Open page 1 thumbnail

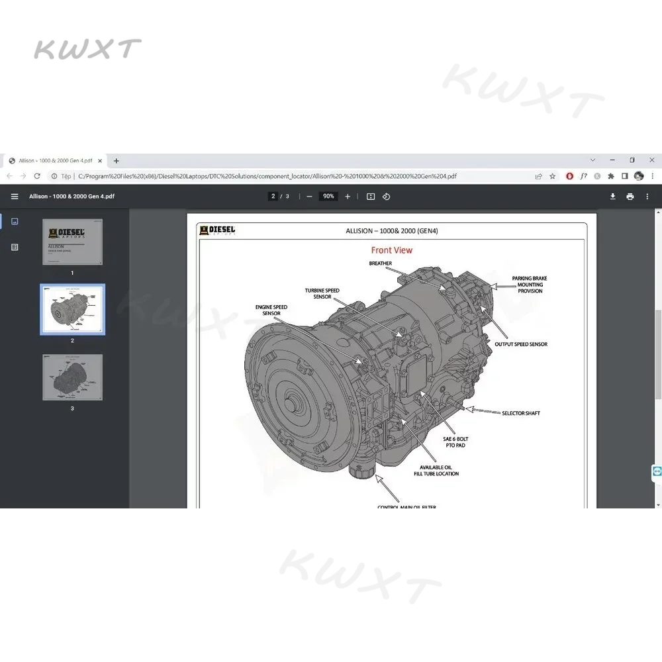point(72,242)
